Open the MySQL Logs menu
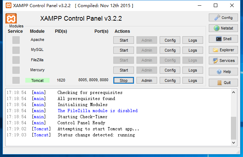This screenshot has width=243, height=157. (x=193, y=50)
